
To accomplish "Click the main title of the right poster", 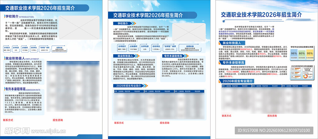I will (261, 14).
